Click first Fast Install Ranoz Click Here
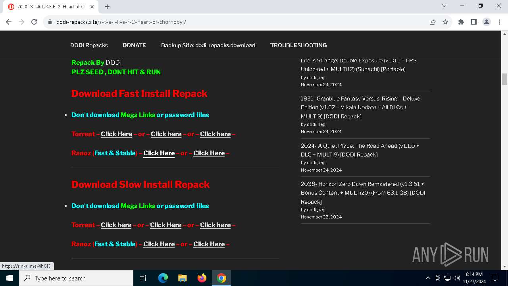The image size is (508, 286). (159, 153)
